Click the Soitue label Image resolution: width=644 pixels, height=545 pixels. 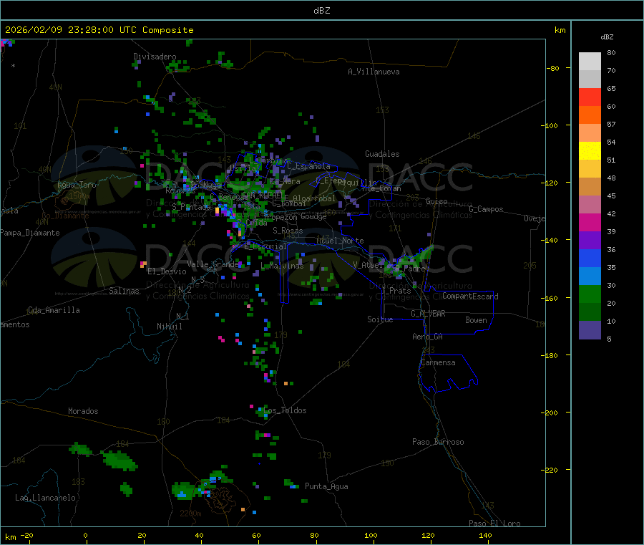[380, 319]
